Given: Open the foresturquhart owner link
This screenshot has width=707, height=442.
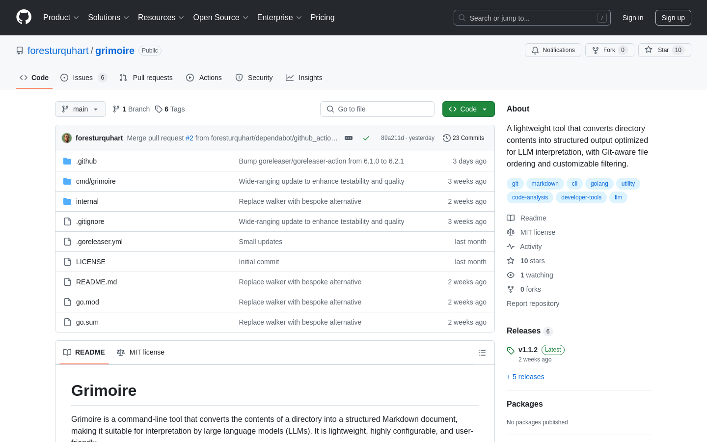Looking at the screenshot, I should [x=58, y=51].
